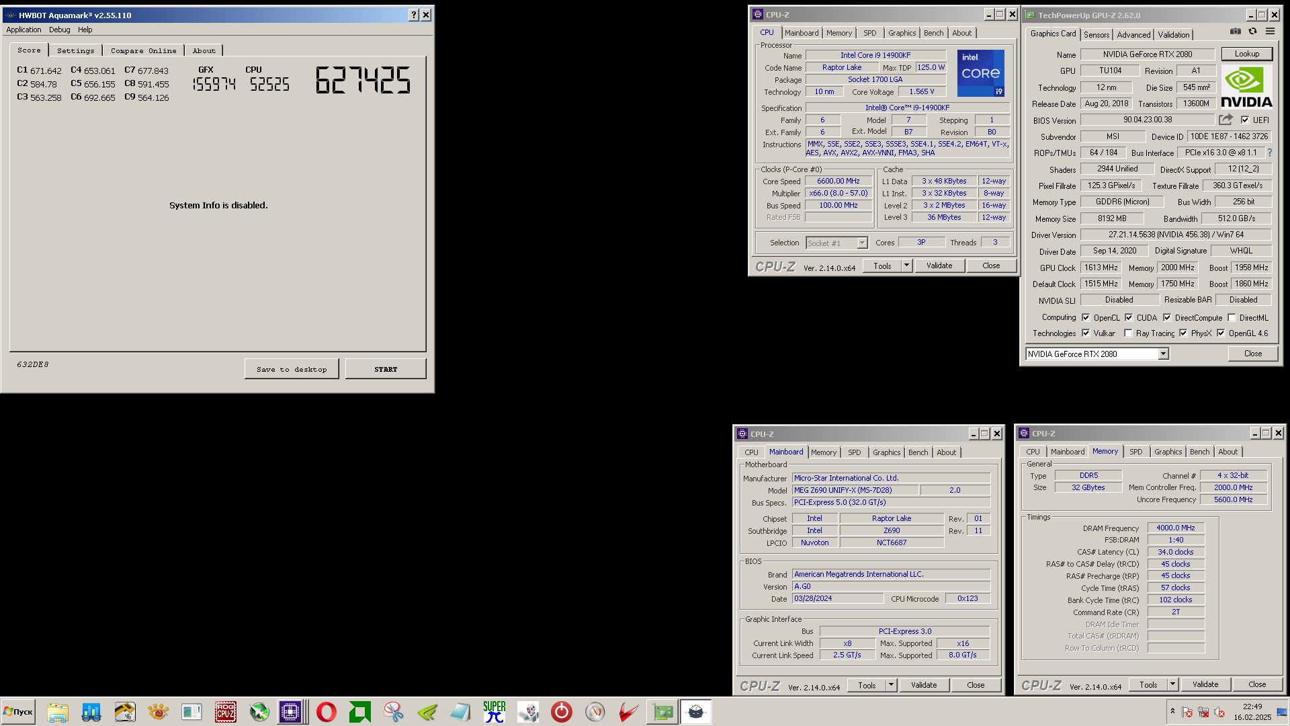The image size is (1290, 726).
Task: Open the Notepad taskbar icon
Action: pyautogui.click(x=460, y=712)
